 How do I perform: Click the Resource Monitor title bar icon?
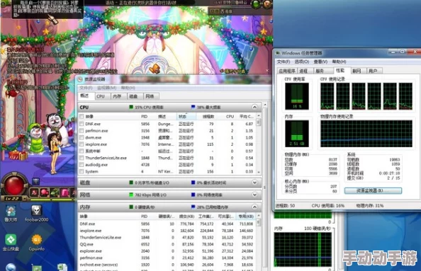coord(80,79)
